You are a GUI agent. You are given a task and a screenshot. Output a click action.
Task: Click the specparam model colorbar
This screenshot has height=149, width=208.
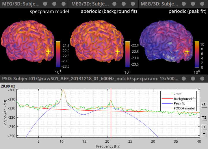58,54
